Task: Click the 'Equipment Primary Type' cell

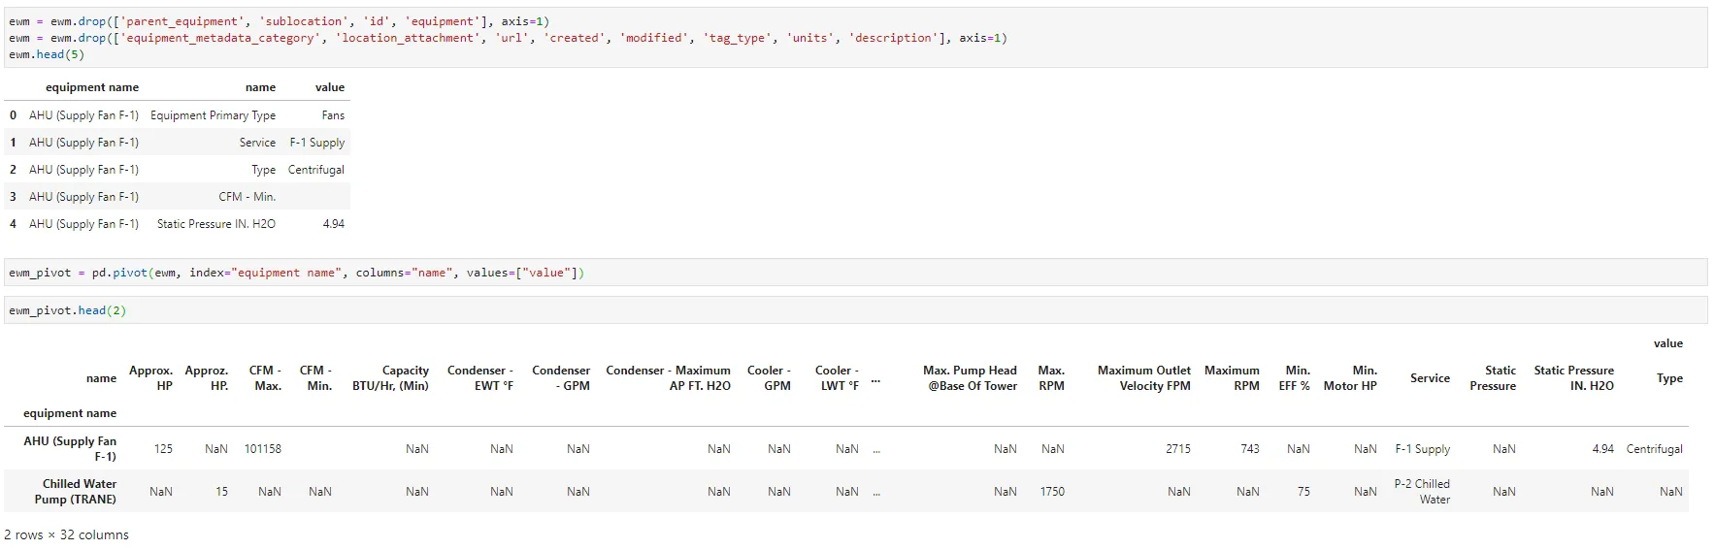Action: coord(213,115)
